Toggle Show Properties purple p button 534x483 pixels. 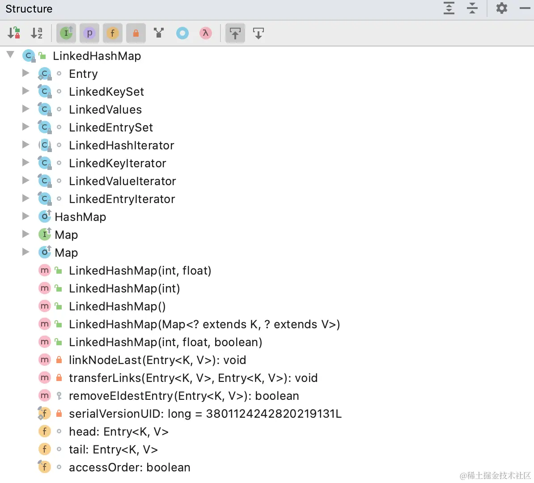89,33
